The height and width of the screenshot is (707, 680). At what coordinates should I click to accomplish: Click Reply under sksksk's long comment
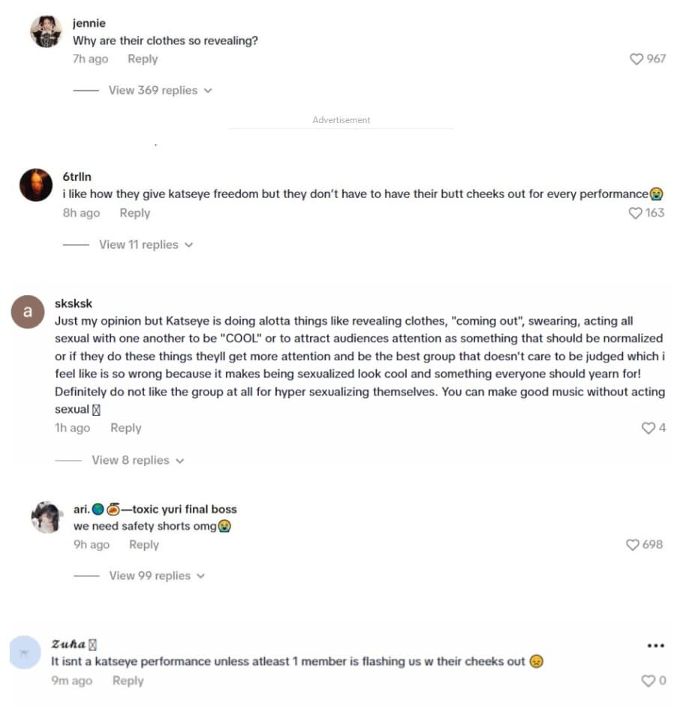point(126,428)
